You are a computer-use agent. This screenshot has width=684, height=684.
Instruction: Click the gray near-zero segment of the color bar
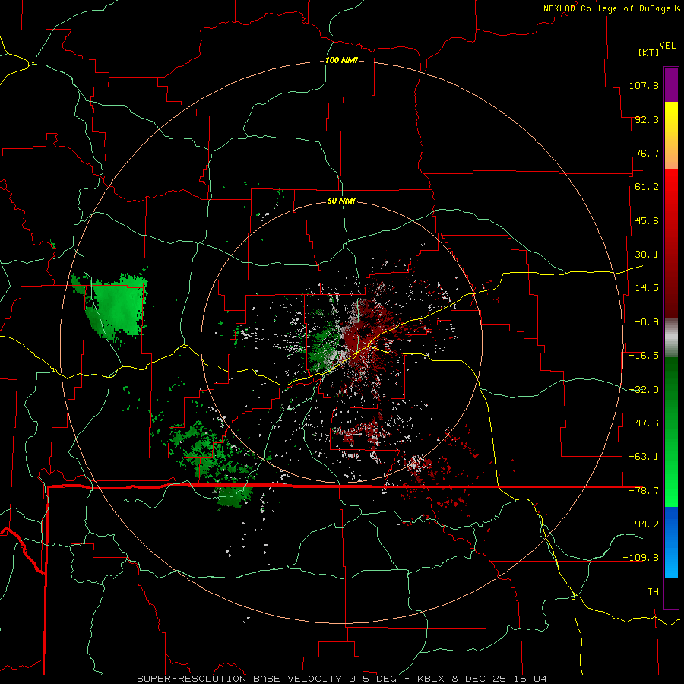[x=671, y=338]
